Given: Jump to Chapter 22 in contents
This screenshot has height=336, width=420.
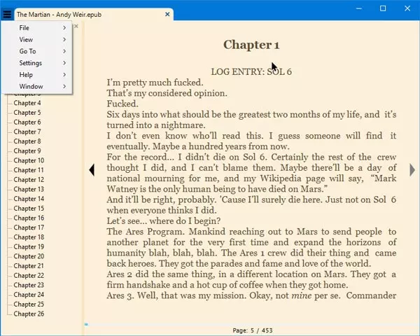Looking at the screenshot, I should click(29, 276).
